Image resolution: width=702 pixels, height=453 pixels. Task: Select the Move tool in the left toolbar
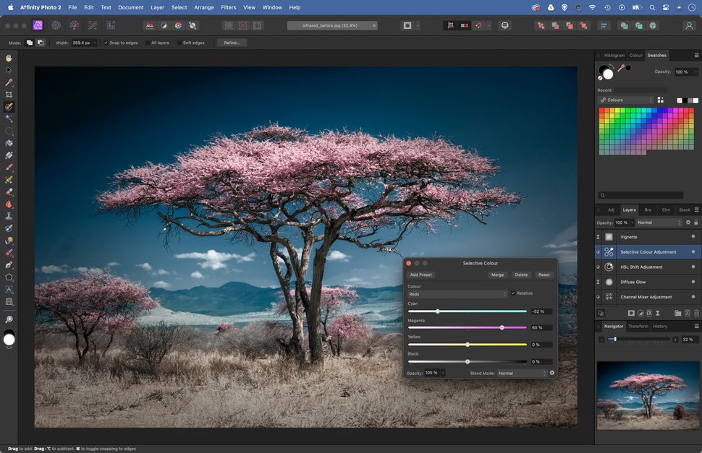point(8,69)
